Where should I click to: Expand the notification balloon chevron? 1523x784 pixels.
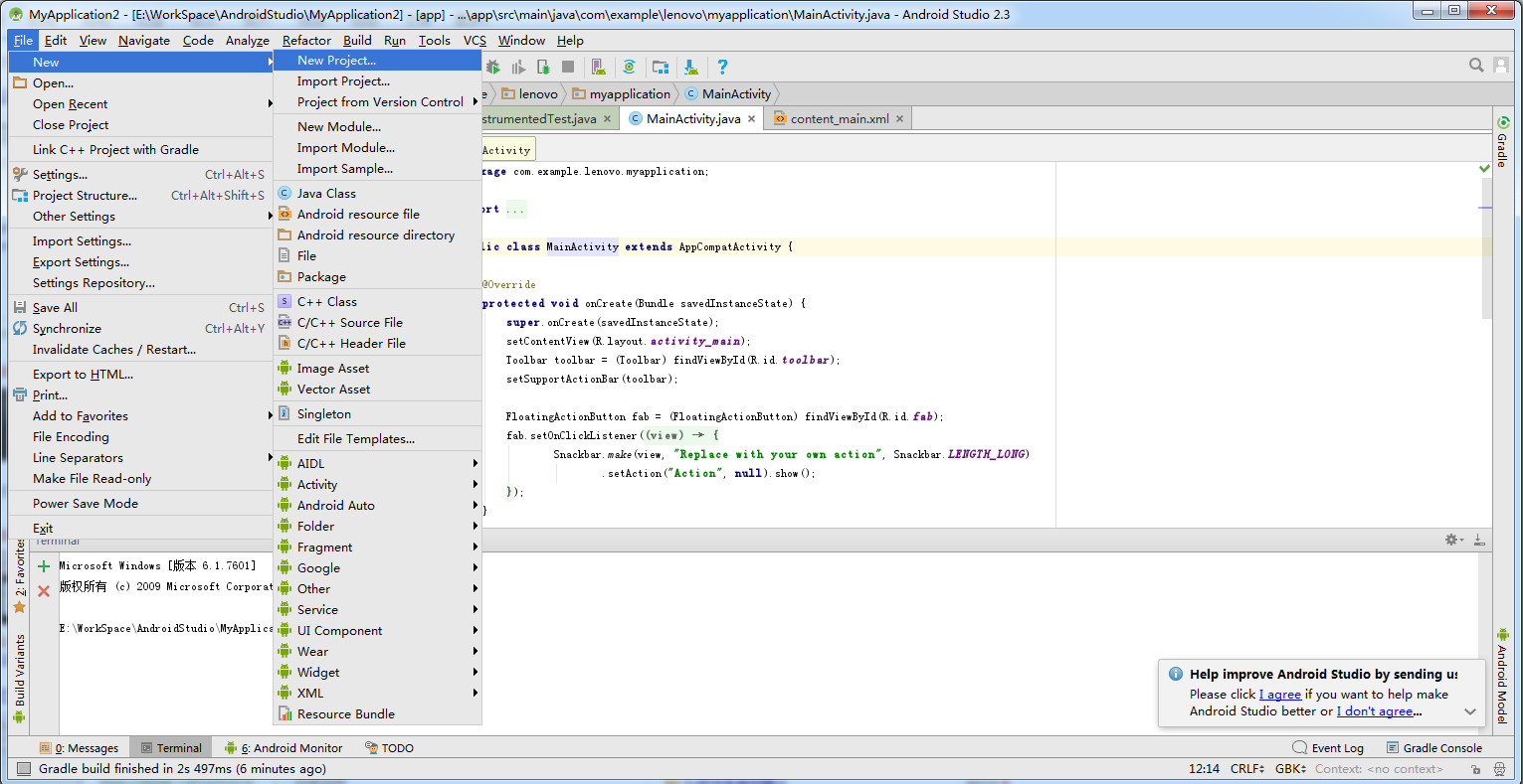coord(1470,711)
